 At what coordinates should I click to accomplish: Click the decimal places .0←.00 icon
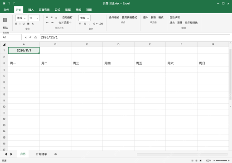98,24
